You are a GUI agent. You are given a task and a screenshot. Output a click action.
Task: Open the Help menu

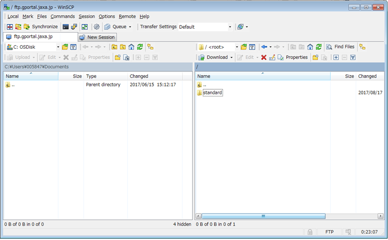point(144,17)
